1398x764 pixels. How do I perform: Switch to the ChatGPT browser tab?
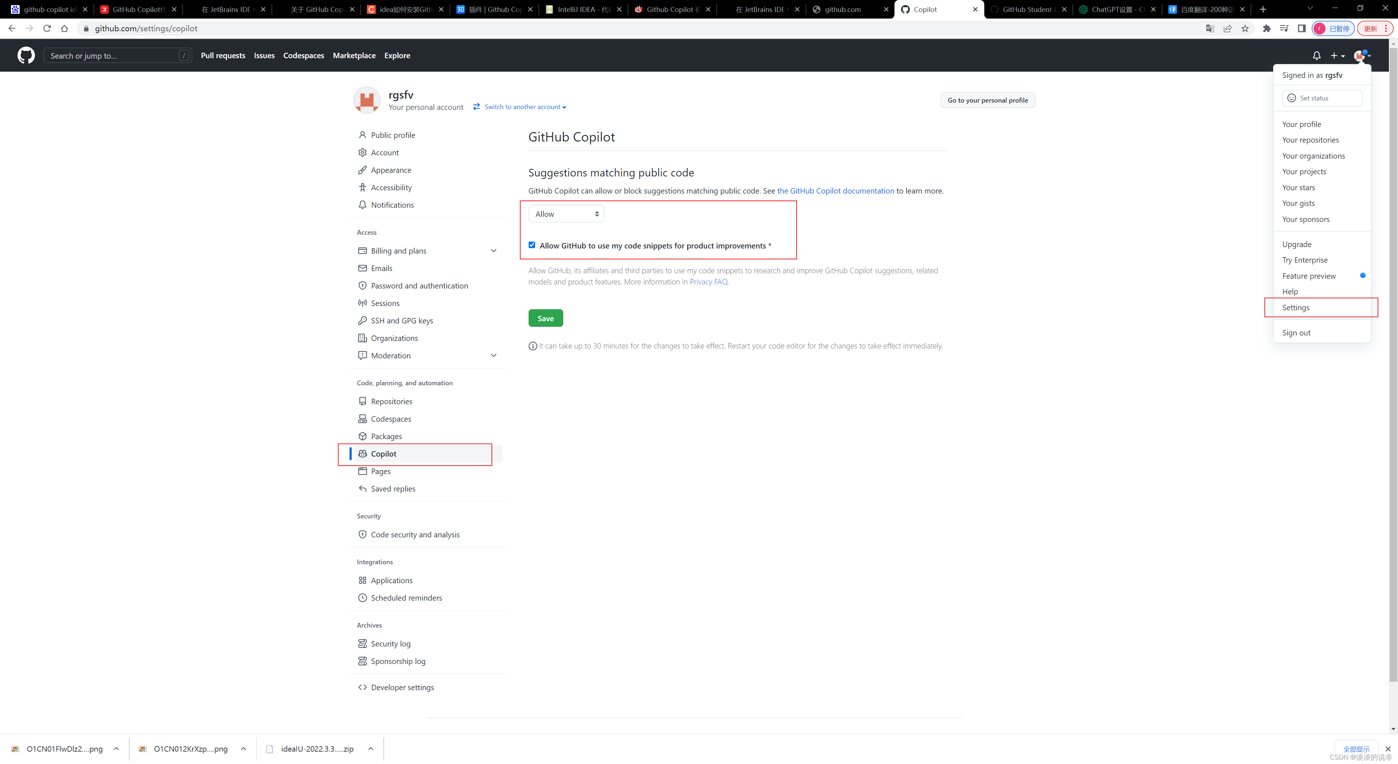pos(1117,9)
